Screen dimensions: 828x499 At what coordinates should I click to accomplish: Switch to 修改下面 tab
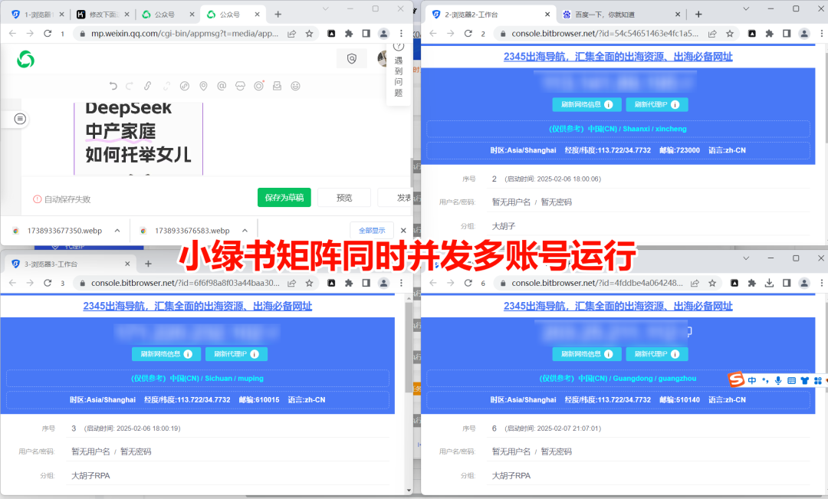pos(103,15)
